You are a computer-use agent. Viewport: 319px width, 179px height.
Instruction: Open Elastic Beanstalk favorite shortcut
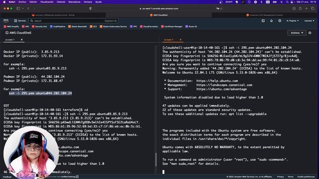click(77, 26)
